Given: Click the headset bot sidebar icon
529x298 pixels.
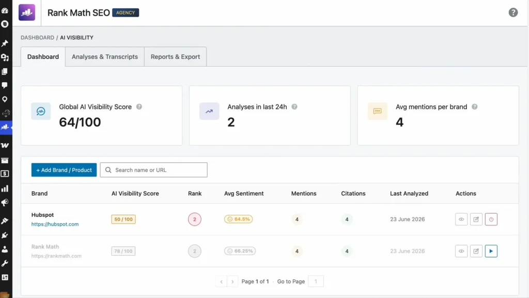Looking at the screenshot, I should pyautogui.click(x=6, y=113).
